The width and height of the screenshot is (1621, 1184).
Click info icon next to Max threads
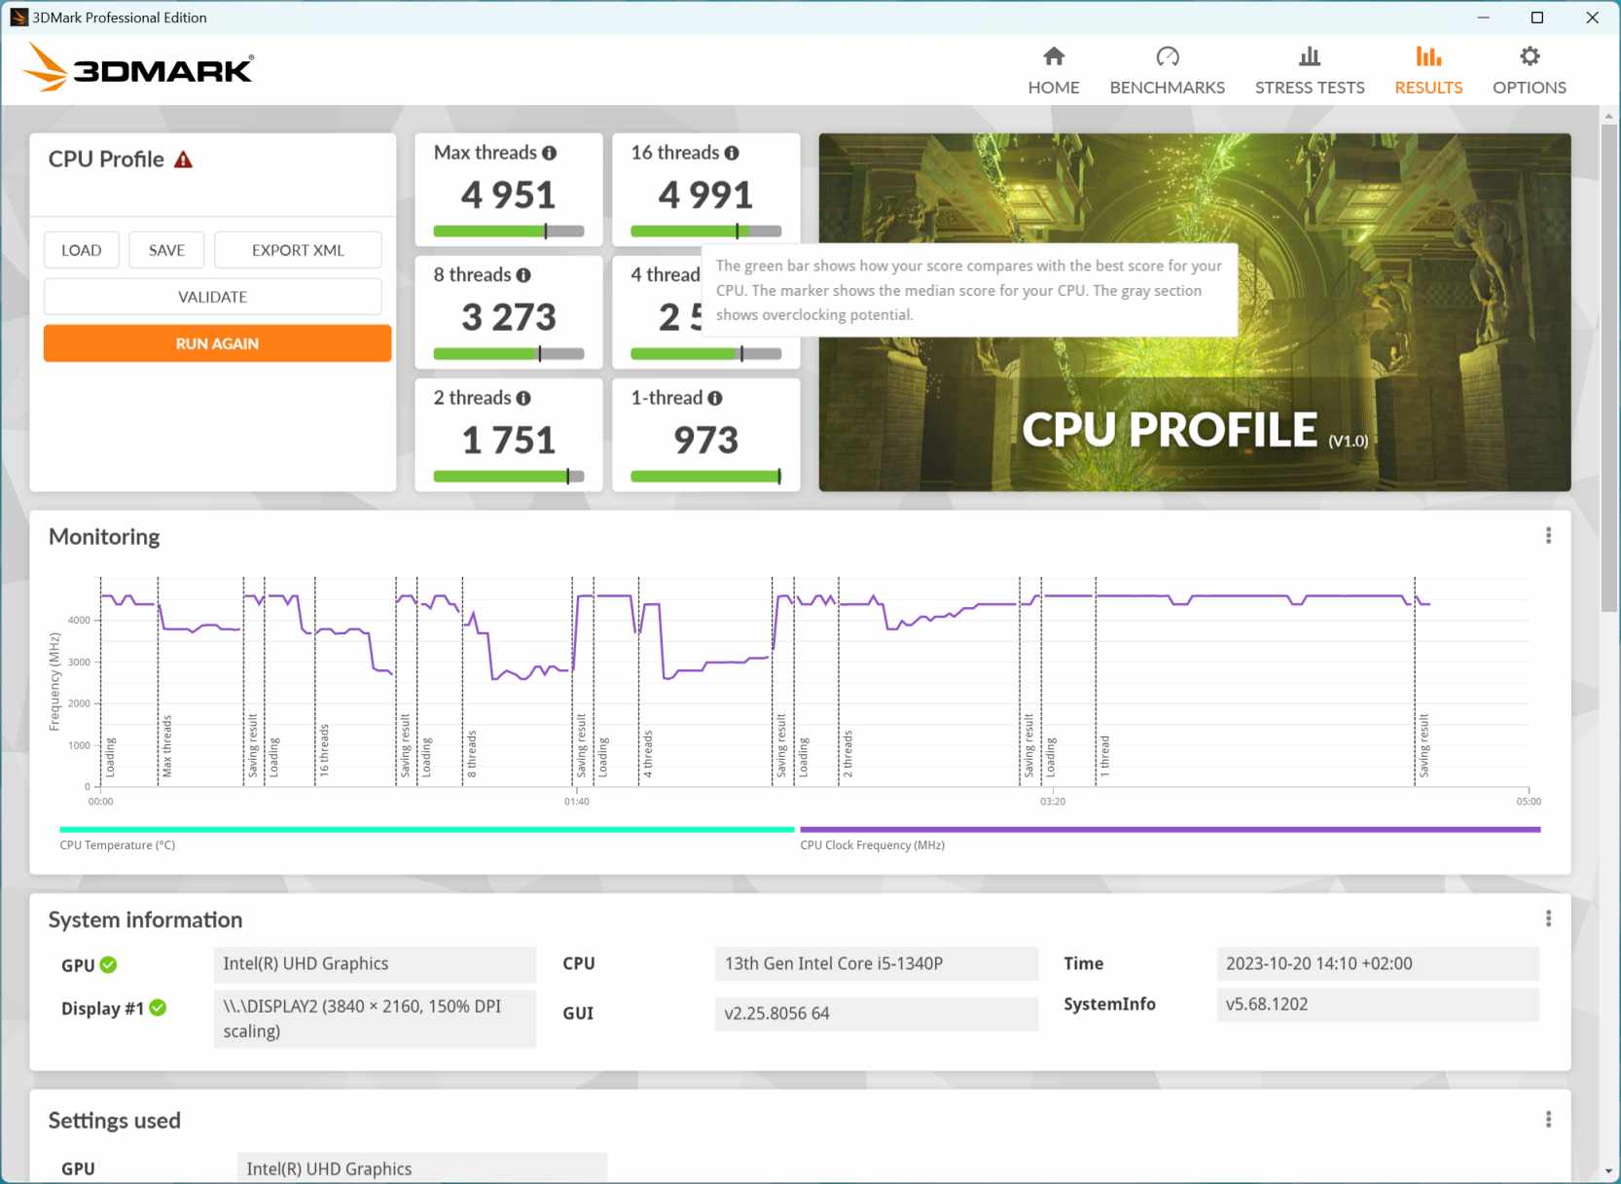550,153
